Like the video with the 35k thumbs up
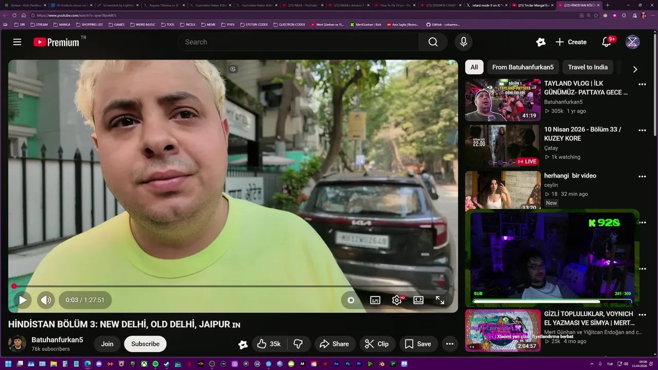Viewport: 658px width, 370px height. (269, 344)
